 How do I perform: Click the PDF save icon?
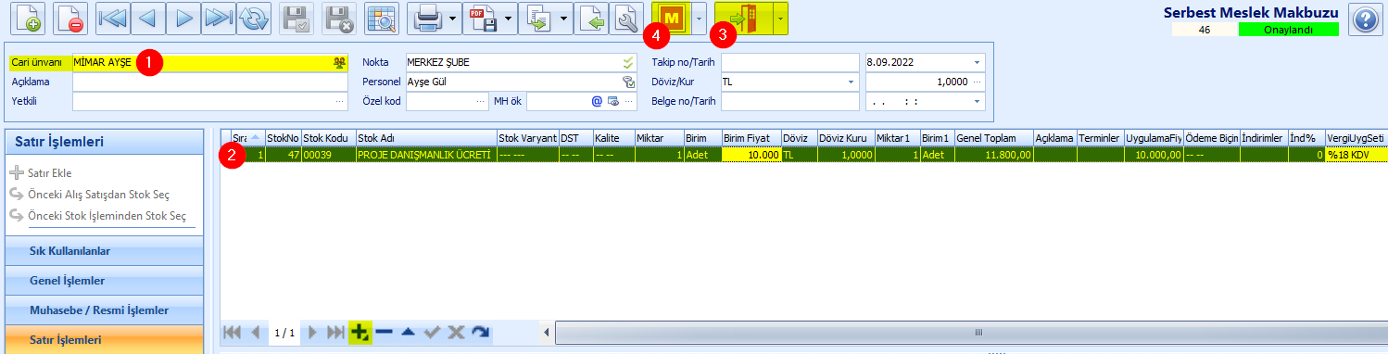tap(483, 19)
